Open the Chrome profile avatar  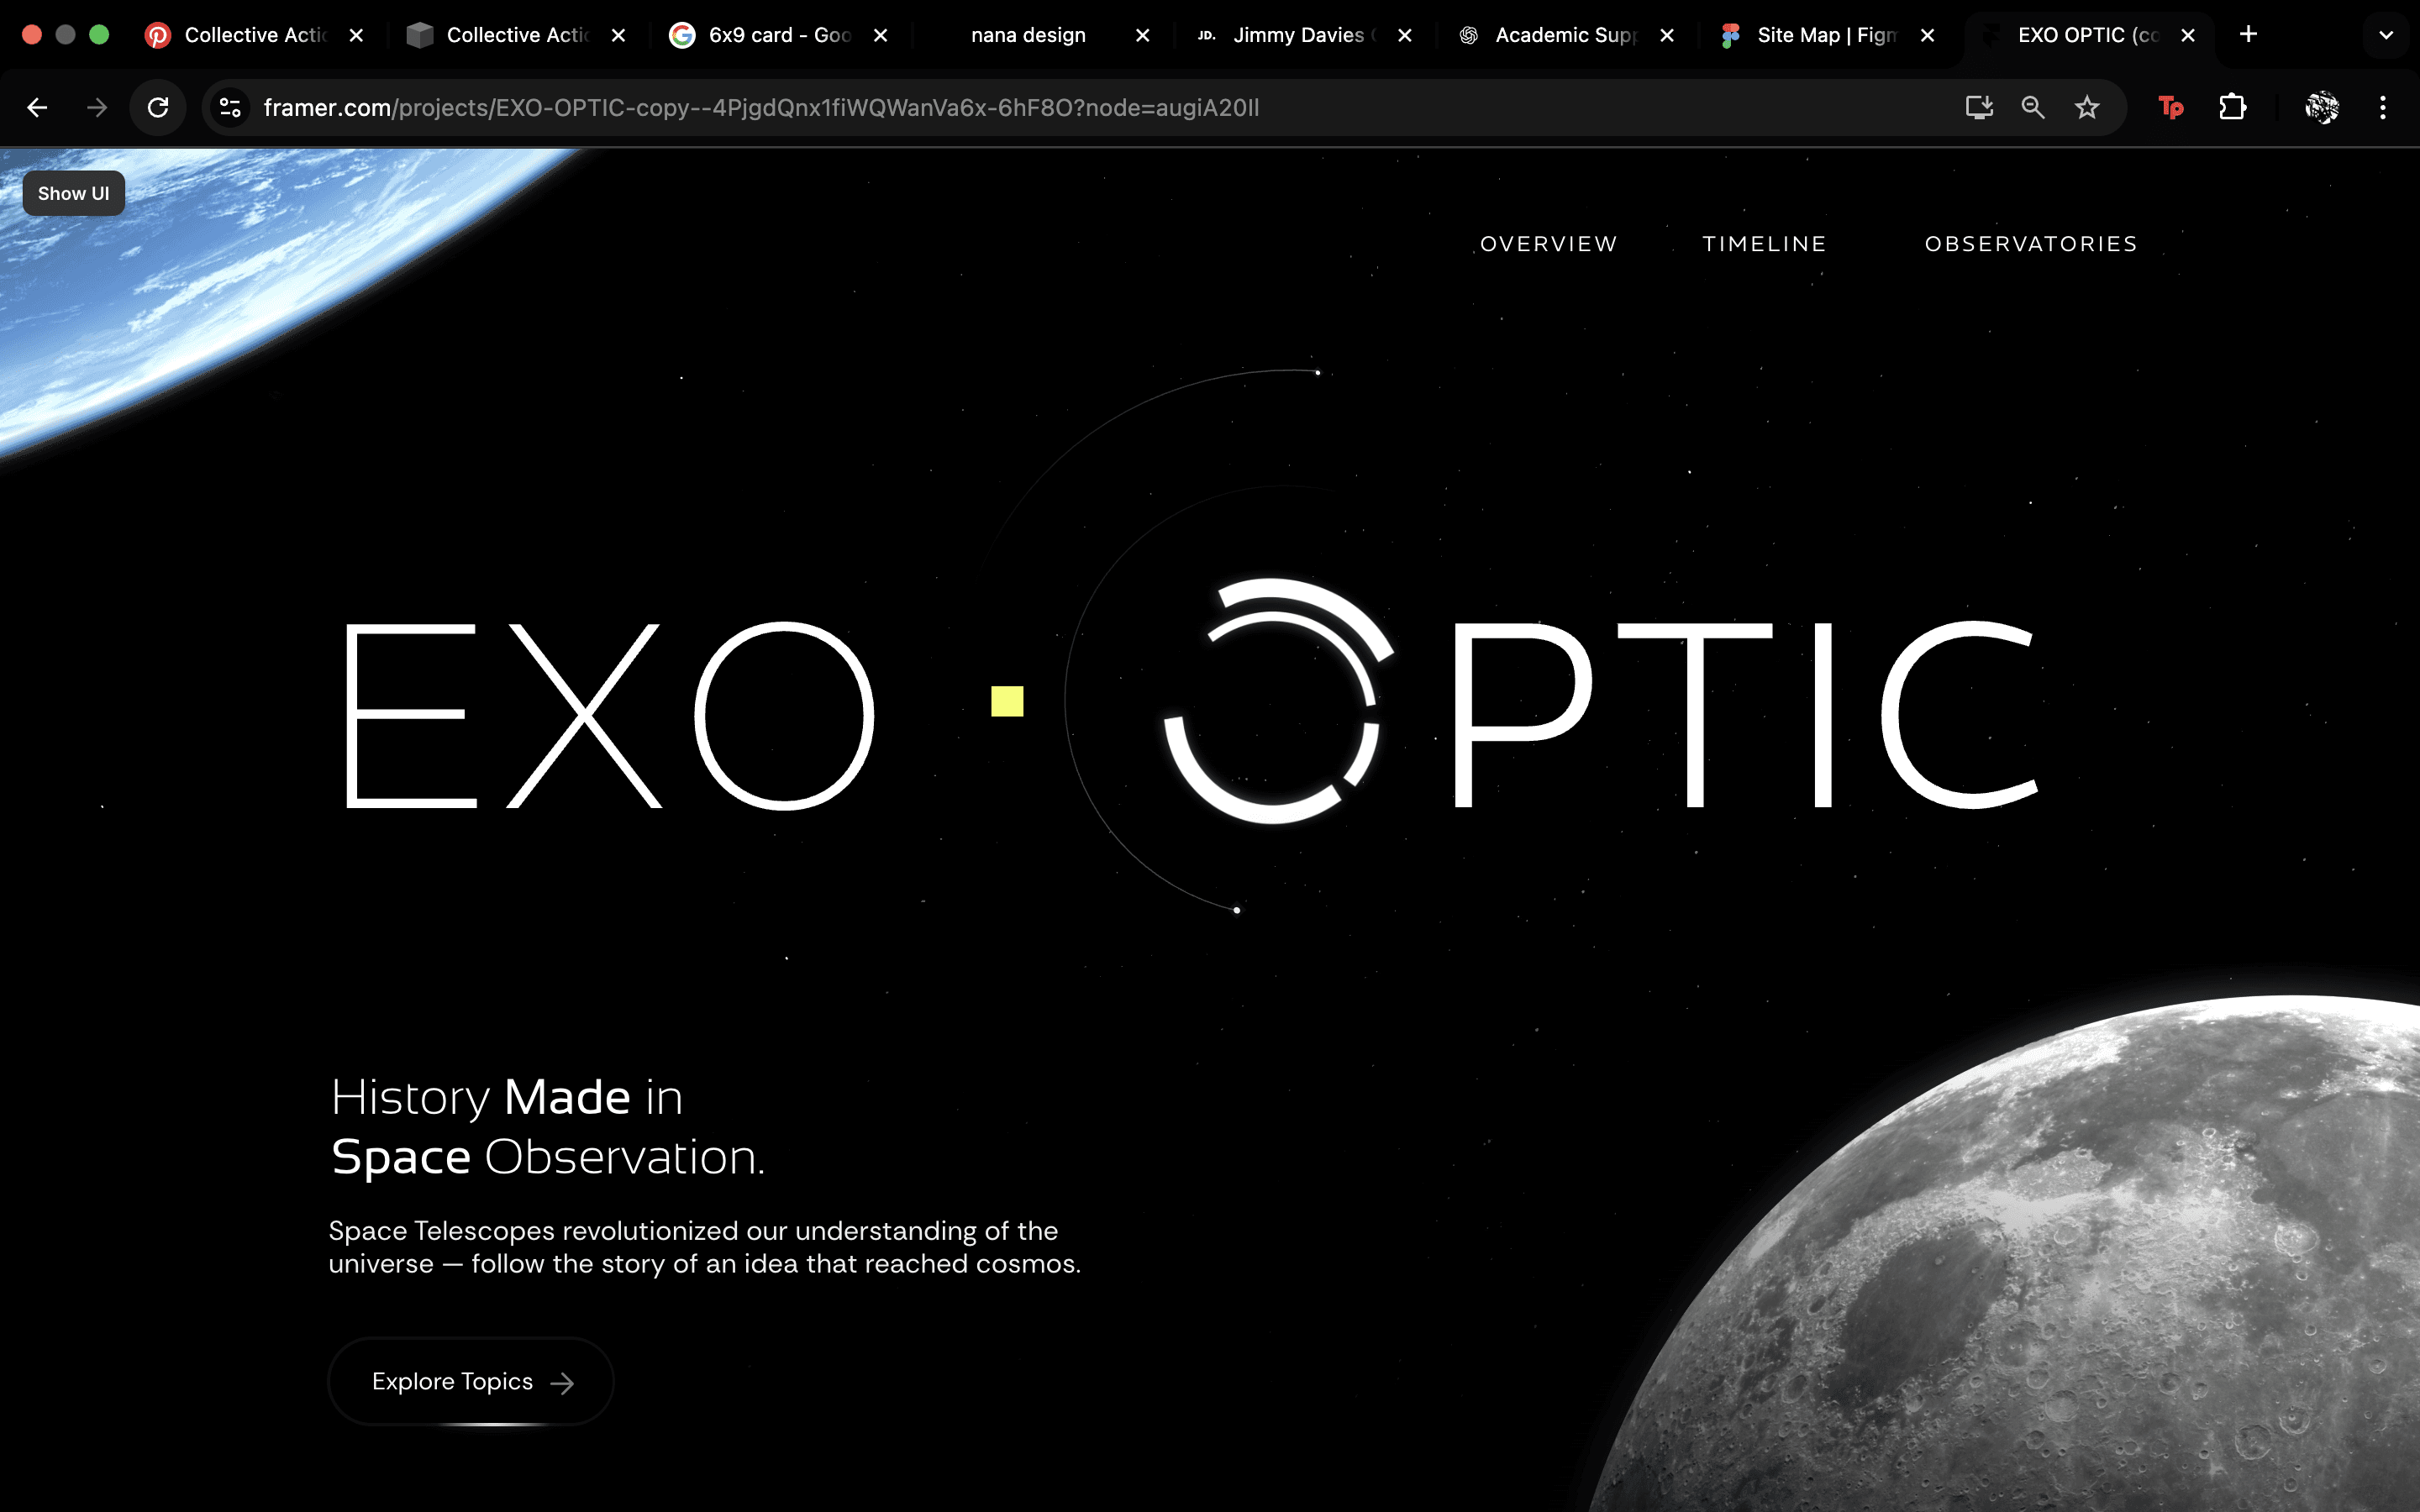(2322, 108)
